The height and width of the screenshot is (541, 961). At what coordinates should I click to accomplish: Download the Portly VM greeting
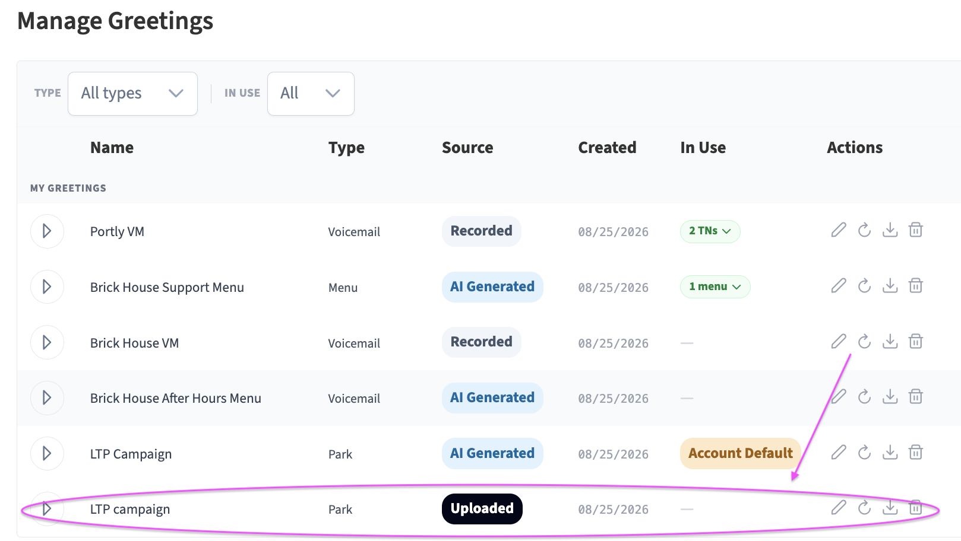(x=890, y=230)
